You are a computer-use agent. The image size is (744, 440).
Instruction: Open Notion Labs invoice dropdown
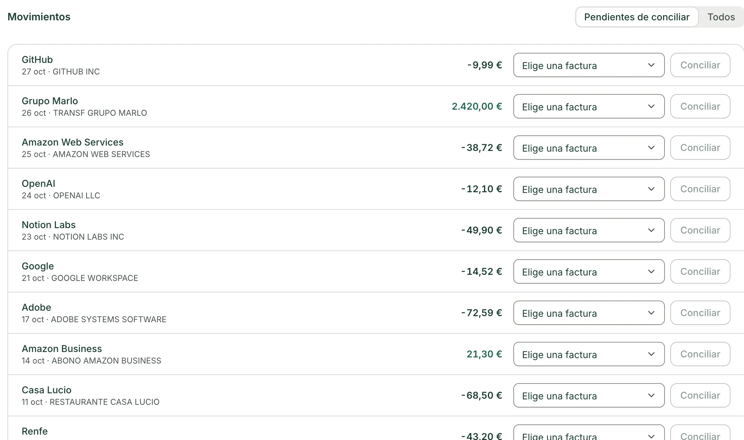click(x=589, y=230)
